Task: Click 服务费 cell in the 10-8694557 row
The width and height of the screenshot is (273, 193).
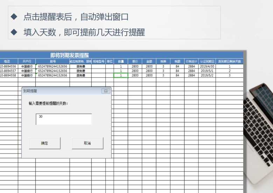Action: (81, 71)
